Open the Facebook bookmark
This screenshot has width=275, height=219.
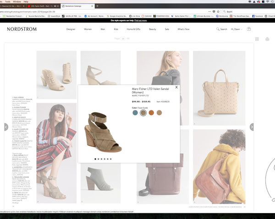[258, 16]
